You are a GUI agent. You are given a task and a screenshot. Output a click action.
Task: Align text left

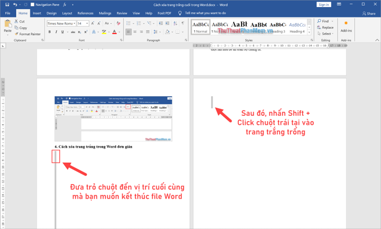pos(129,32)
